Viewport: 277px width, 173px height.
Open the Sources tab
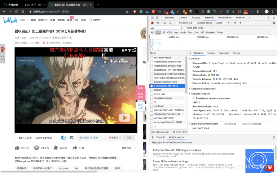tap(196, 18)
